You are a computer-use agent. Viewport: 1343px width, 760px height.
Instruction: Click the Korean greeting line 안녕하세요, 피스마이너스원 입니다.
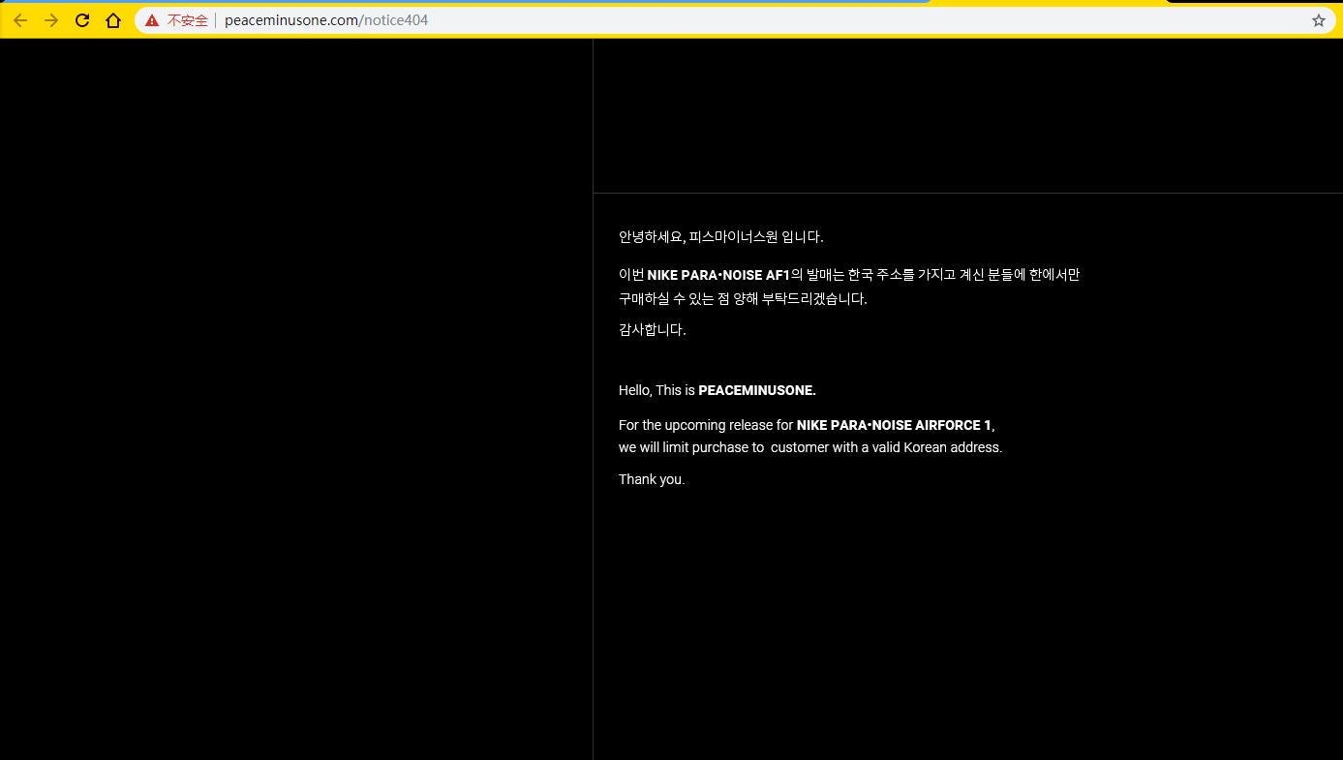click(721, 236)
